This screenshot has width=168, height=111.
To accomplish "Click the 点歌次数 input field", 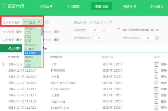I will (x=95, y=30).
